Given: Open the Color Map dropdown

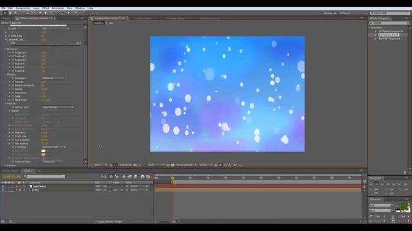Looking at the screenshot, I should click(x=53, y=147).
